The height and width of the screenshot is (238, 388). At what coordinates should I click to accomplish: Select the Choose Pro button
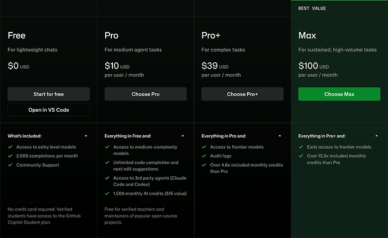[146, 94]
